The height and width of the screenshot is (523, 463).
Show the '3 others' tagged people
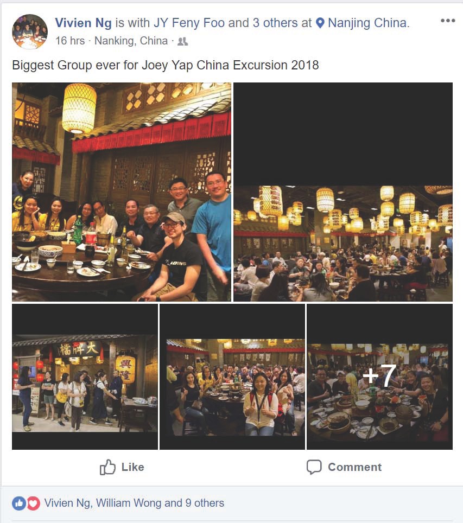pos(275,23)
